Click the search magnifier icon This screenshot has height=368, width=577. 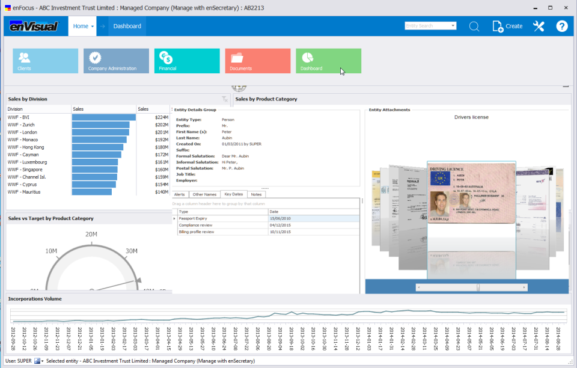[x=474, y=26]
